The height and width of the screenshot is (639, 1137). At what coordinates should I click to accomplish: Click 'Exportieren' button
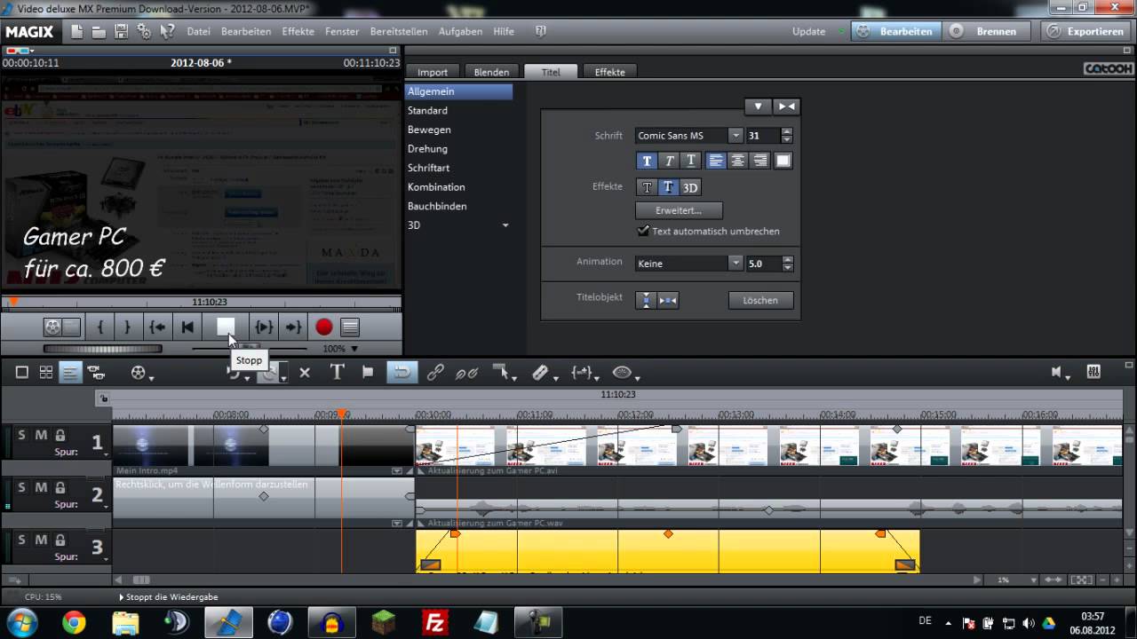(x=1086, y=31)
